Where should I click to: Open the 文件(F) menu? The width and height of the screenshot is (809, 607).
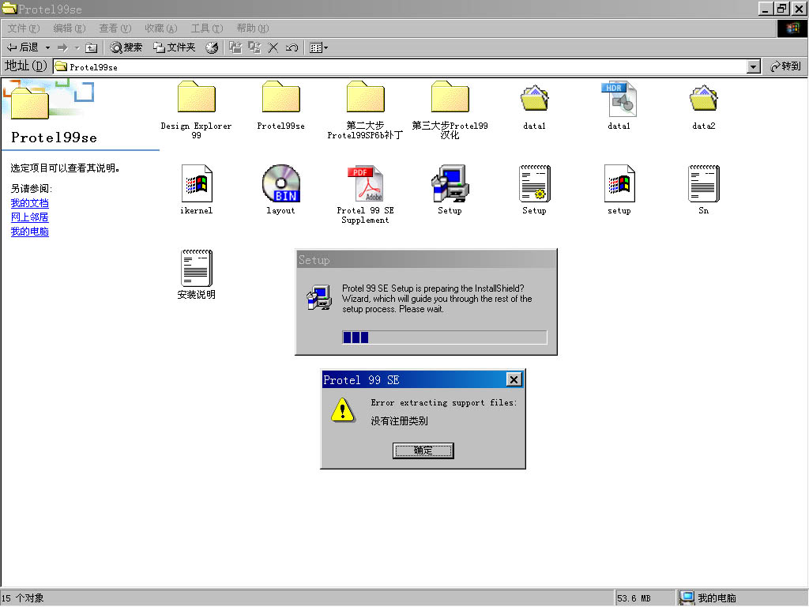[24, 28]
